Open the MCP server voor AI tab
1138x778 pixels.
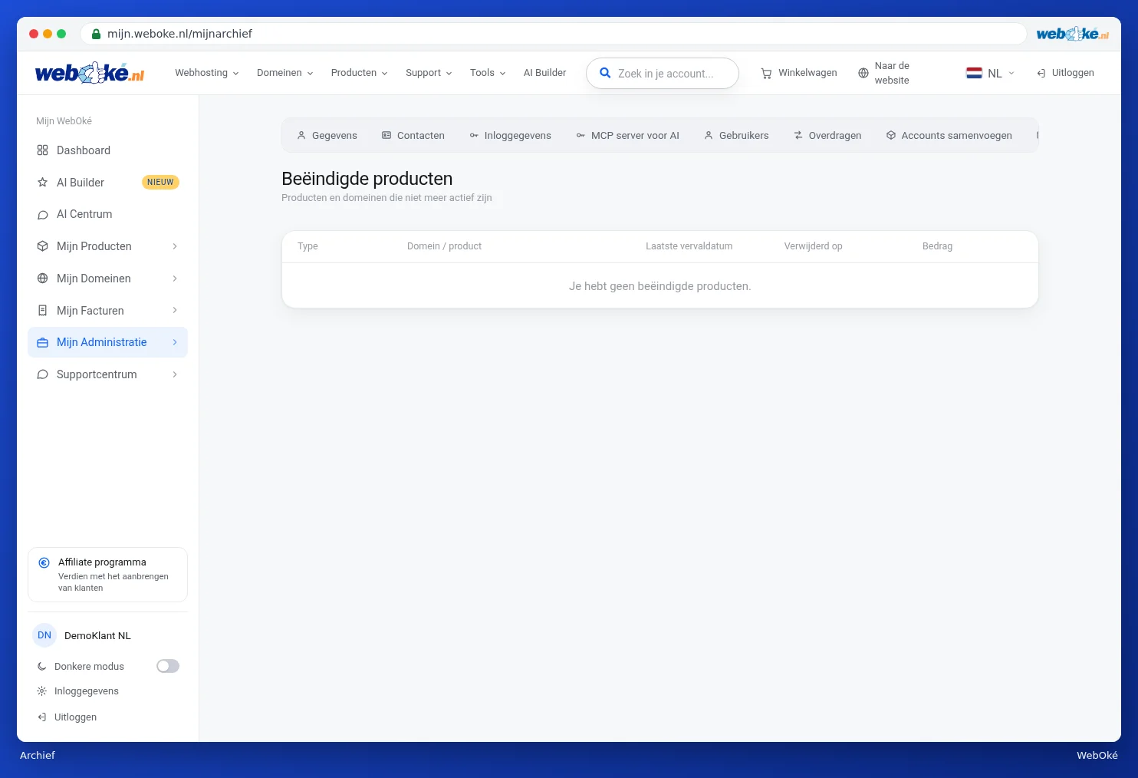tap(628, 136)
